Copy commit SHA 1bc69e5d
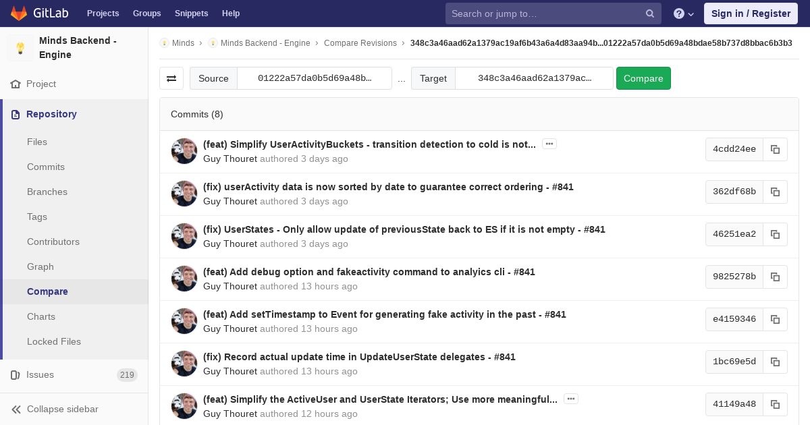The width and height of the screenshot is (810, 425). click(775, 362)
